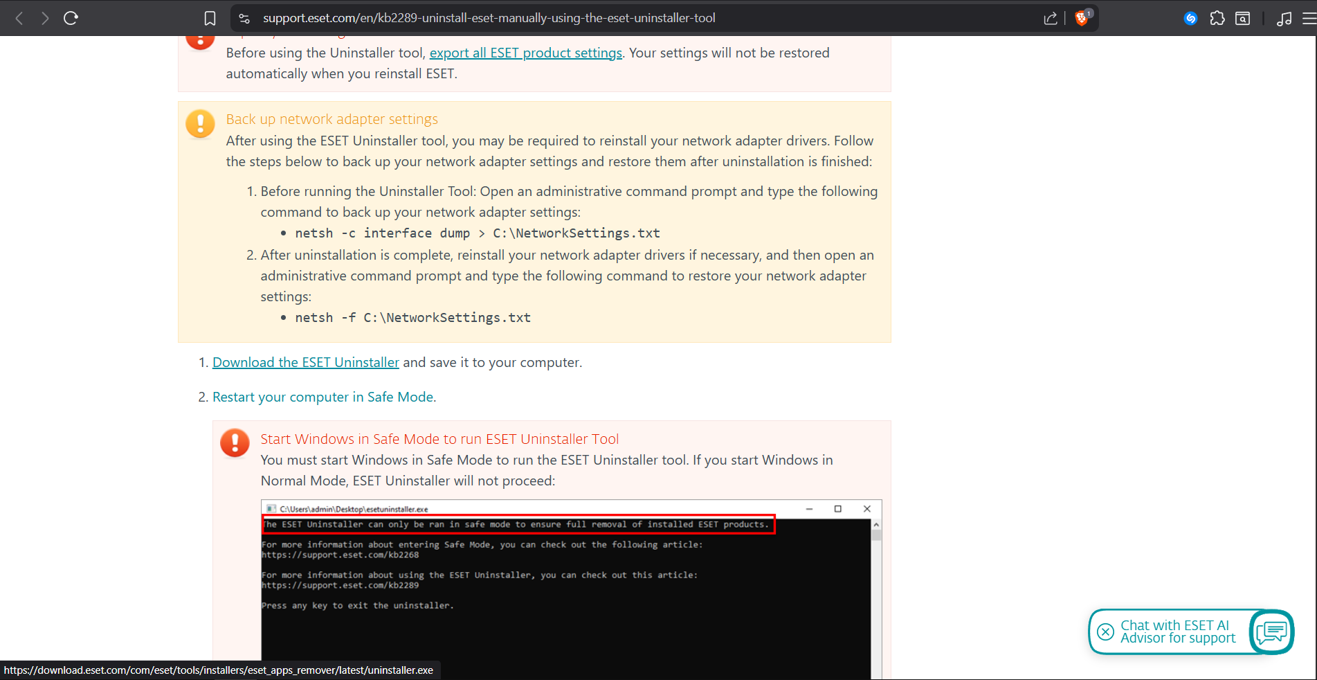This screenshot has width=1317, height=680.
Task: Open the browser hamburger menu
Action: tap(1309, 19)
